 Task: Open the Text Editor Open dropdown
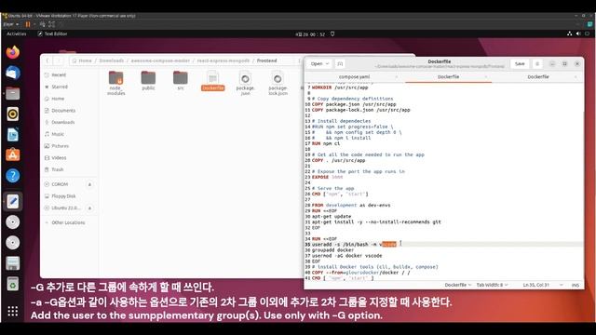click(x=319, y=64)
